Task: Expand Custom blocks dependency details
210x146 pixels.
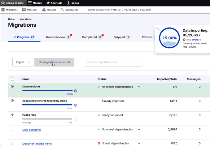Action: [139, 87]
